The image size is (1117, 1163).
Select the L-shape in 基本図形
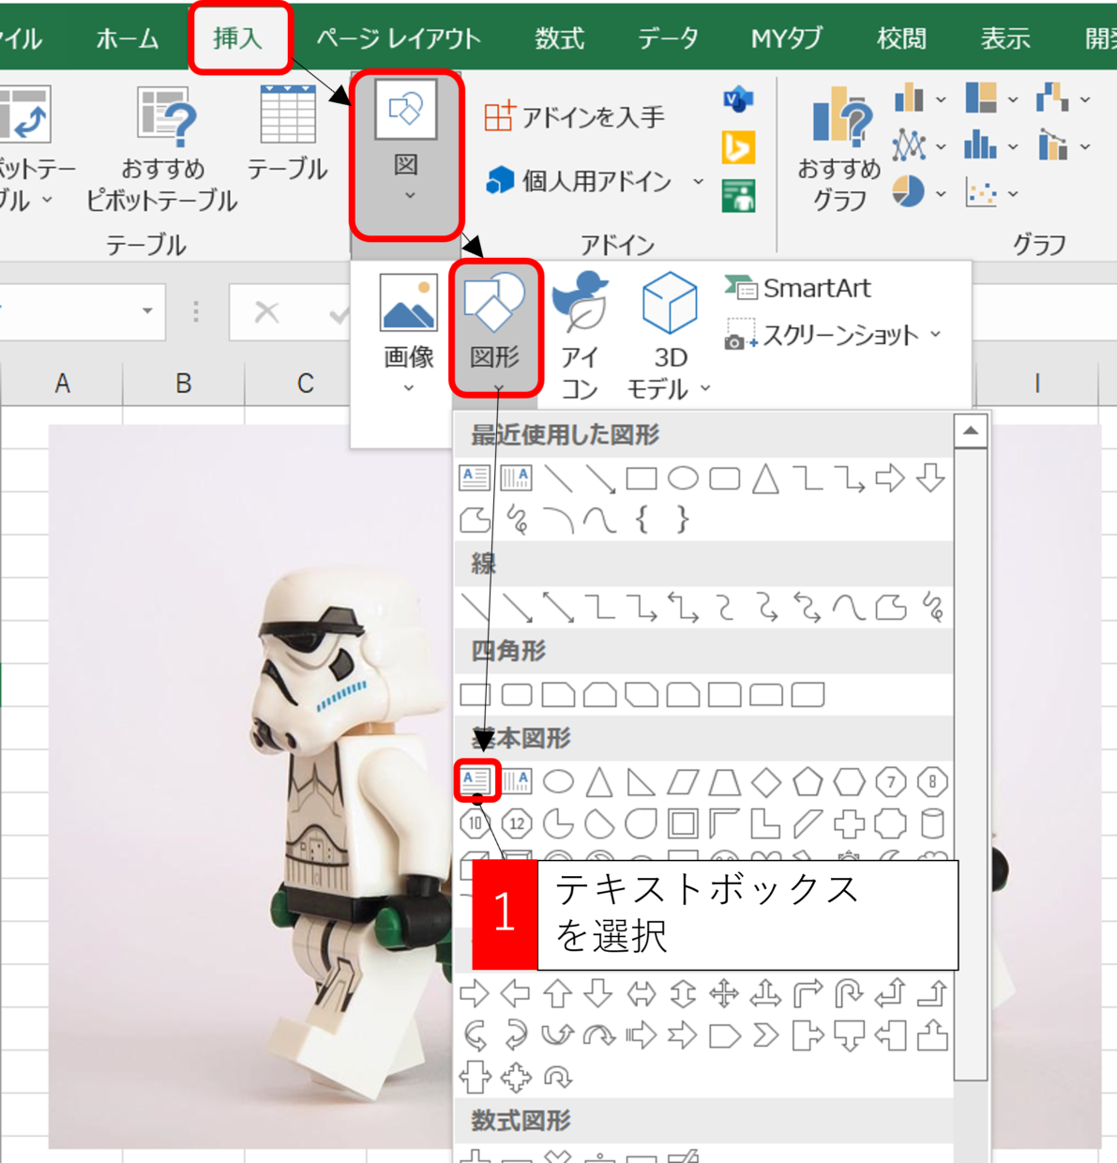pos(766,823)
